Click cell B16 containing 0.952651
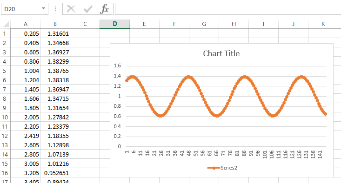This screenshot has width=341, height=183. pyautogui.click(x=55, y=173)
